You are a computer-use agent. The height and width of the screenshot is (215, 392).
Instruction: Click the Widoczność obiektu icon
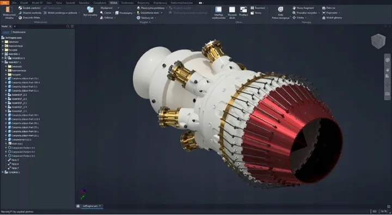tap(9, 12)
